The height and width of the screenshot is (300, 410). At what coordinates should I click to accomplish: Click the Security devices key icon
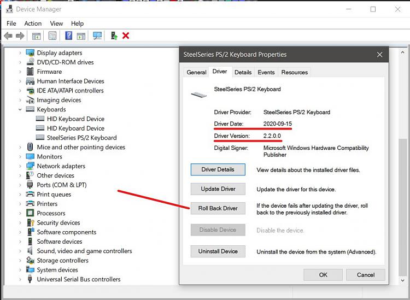click(x=30, y=222)
